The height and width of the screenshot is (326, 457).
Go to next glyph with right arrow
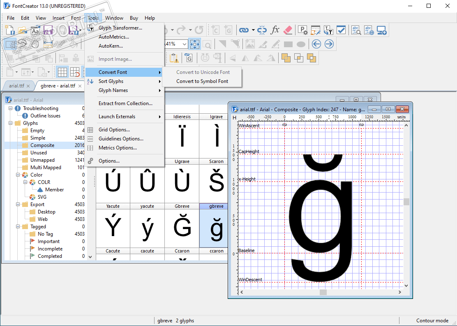click(x=329, y=44)
